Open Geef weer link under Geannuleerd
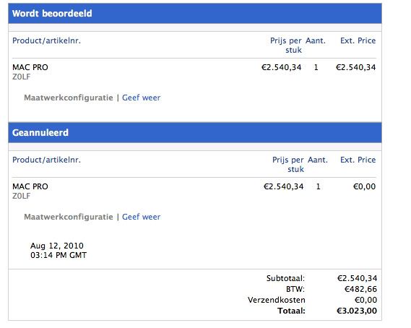Viewport: 411px width, 328px height. coord(141,217)
